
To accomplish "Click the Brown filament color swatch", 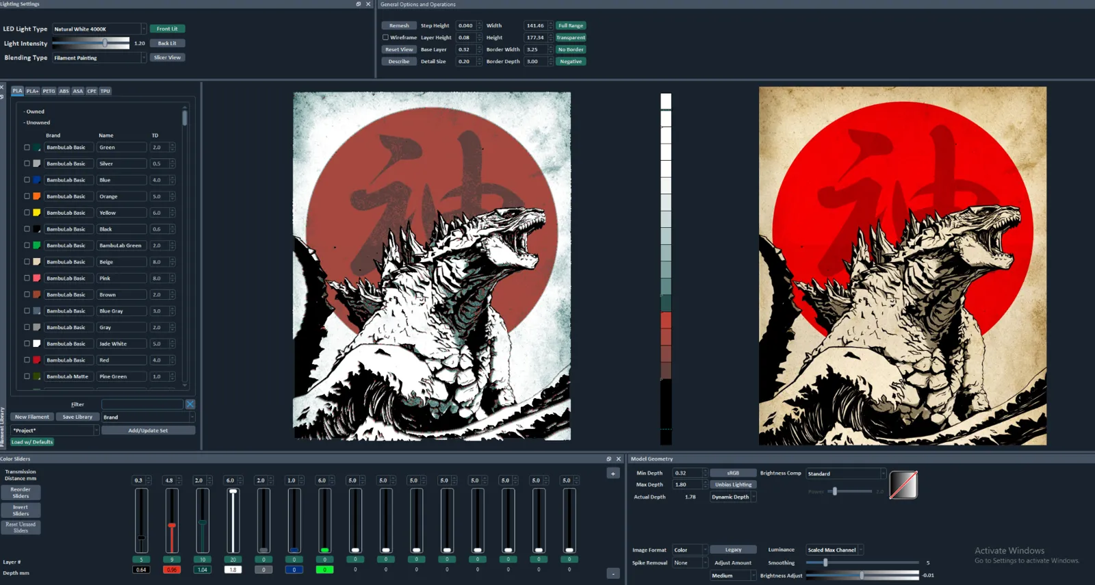I will [37, 295].
